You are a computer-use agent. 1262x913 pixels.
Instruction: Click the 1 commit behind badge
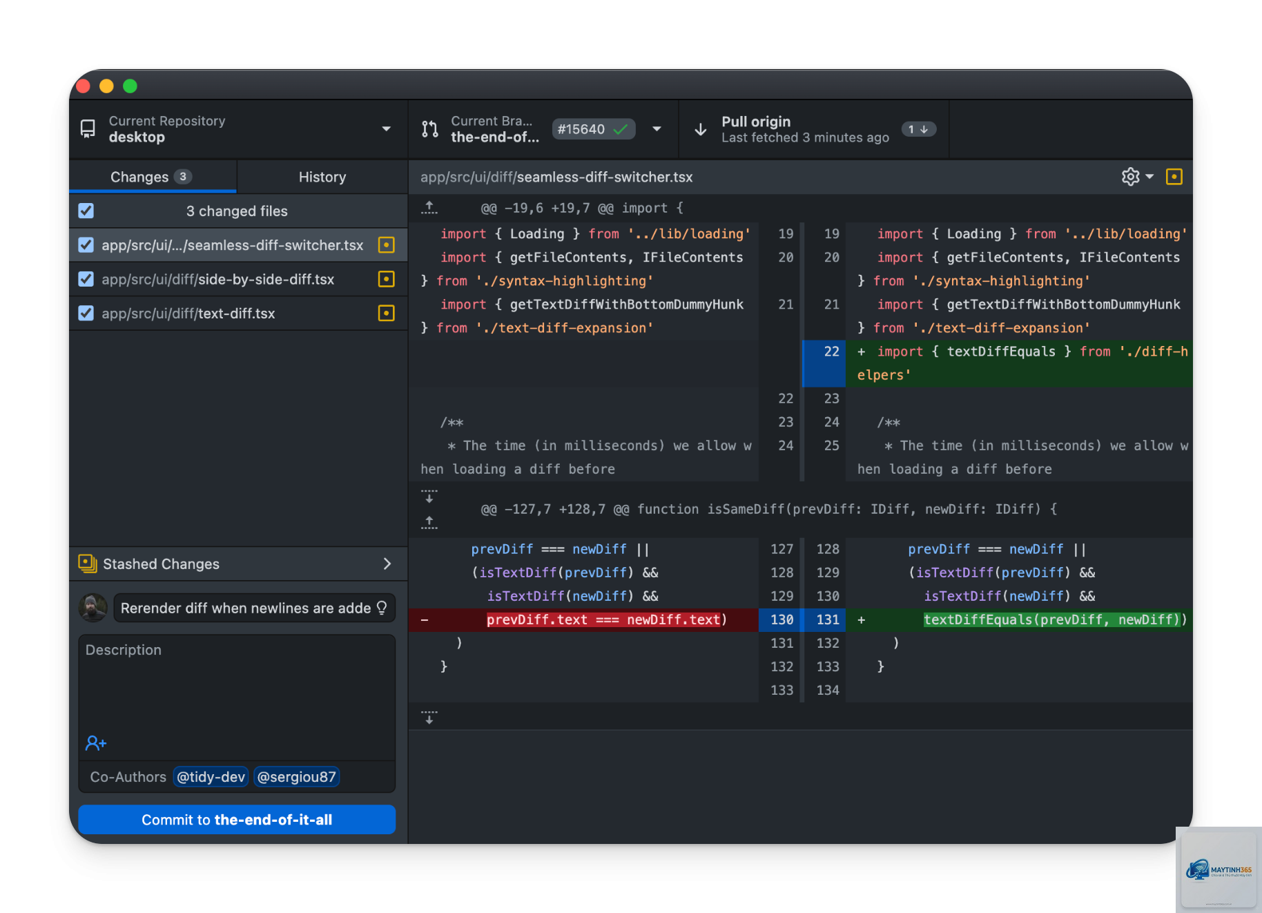coord(918,129)
